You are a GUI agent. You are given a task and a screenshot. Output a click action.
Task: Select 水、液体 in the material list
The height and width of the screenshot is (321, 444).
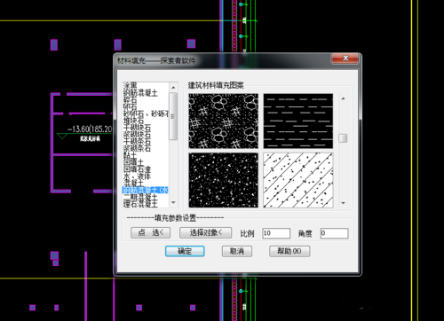(x=137, y=176)
